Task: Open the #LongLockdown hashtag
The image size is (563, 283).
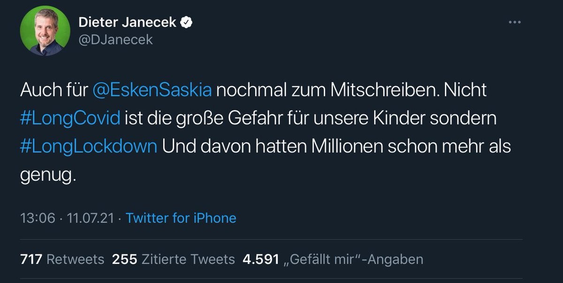Action: [89, 146]
